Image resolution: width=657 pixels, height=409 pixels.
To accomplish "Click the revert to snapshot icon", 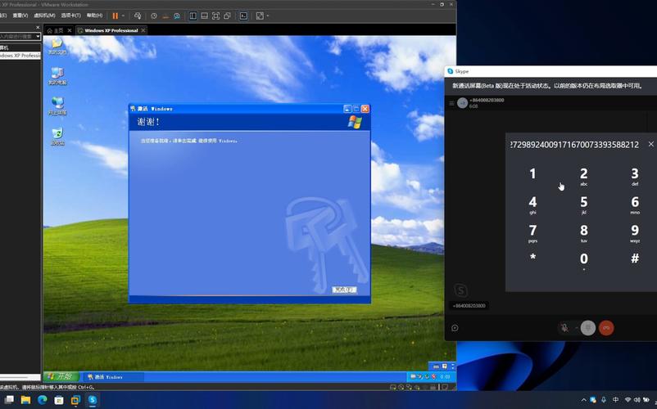I will click(x=165, y=16).
